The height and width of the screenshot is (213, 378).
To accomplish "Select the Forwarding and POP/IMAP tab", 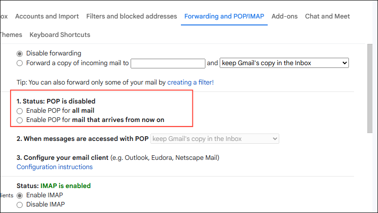I will point(224,16).
